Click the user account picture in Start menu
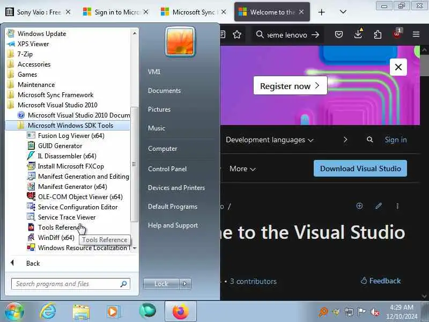The height and width of the screenshot is (322, 429). (x=180, y=42)
